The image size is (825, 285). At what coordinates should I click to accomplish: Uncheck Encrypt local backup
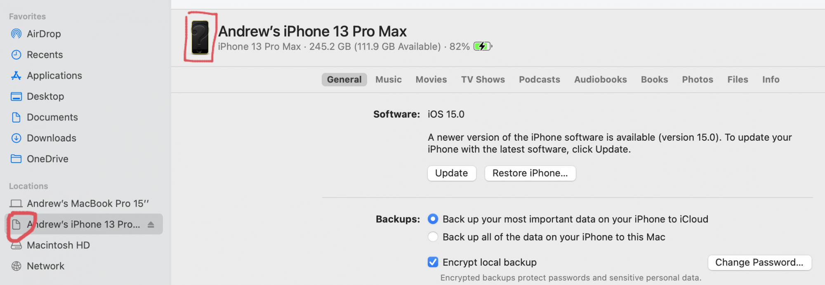point(433,262)
